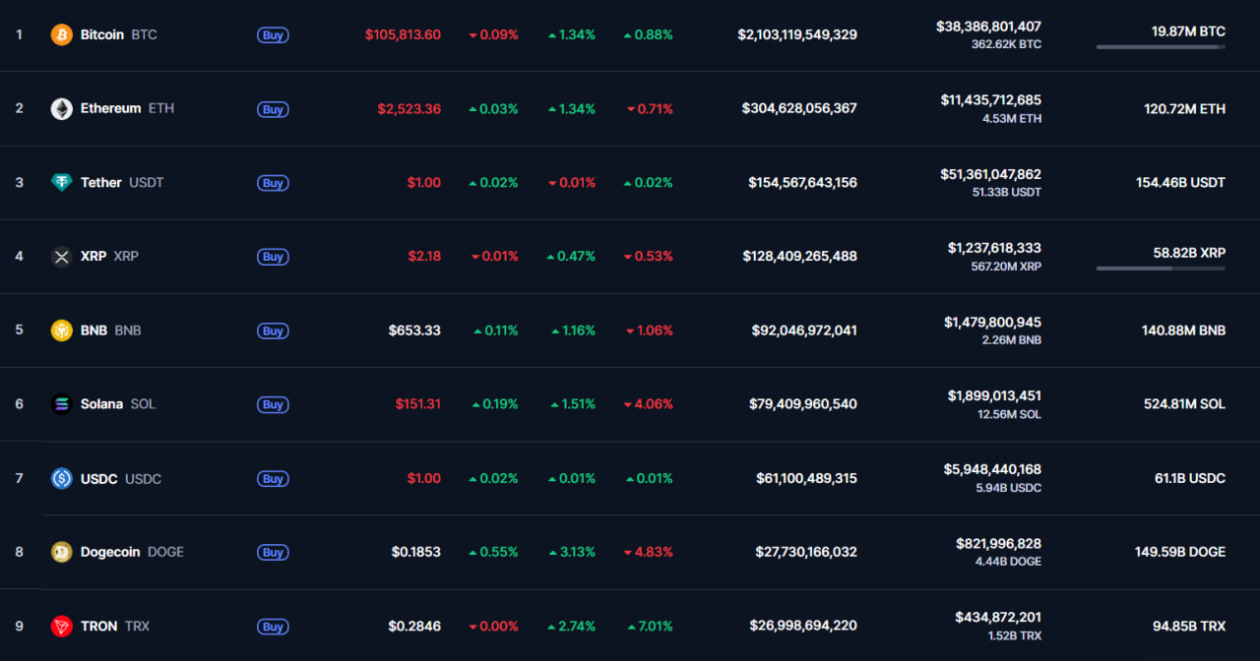Click the 524.81M SOL supply value
1260x661 pixels.
coord(1184,404)
